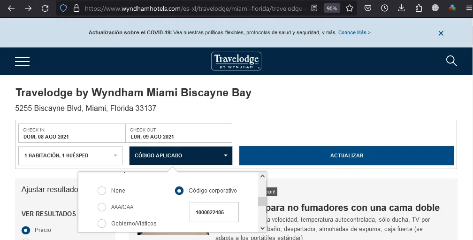473x240 pixels.
Task: Open the extensions puzzle icon
Action: pos(419,8)
